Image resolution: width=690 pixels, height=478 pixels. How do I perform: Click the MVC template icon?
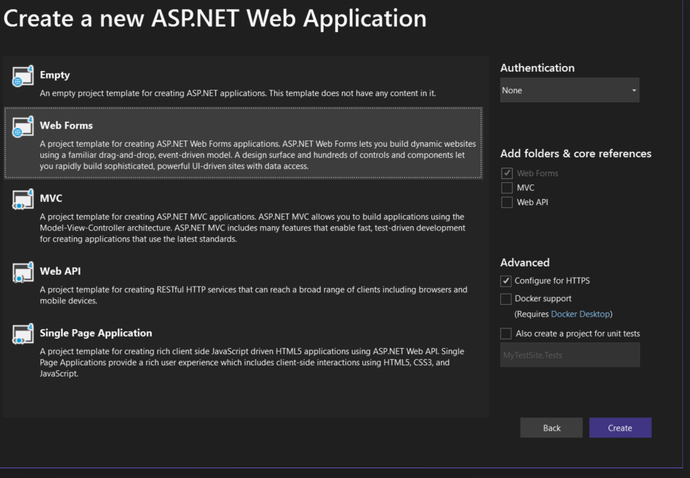point(23,200)
